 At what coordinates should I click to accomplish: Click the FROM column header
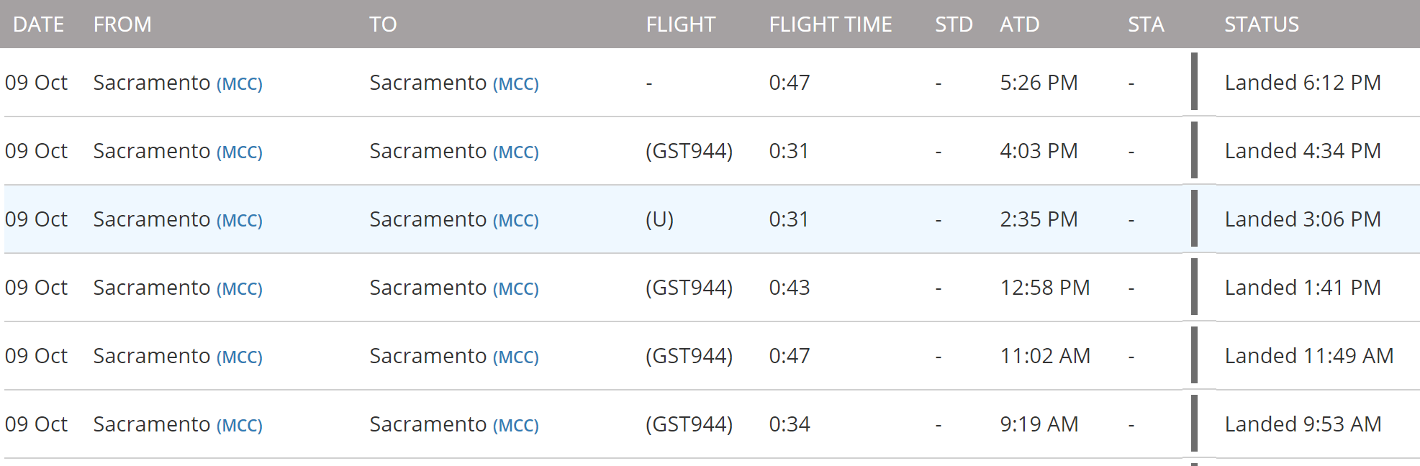pyautogui.click(x=122, y=24)
